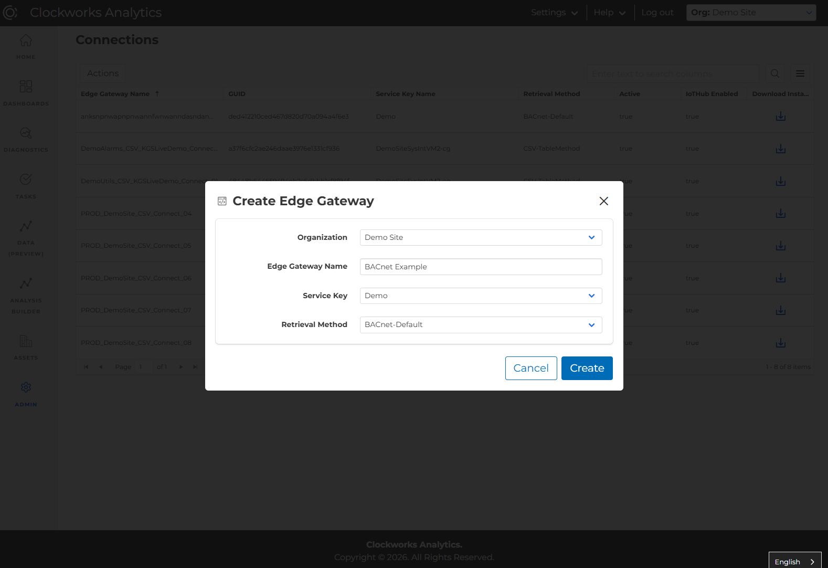Go to last page pager icon

coord(195,367)
